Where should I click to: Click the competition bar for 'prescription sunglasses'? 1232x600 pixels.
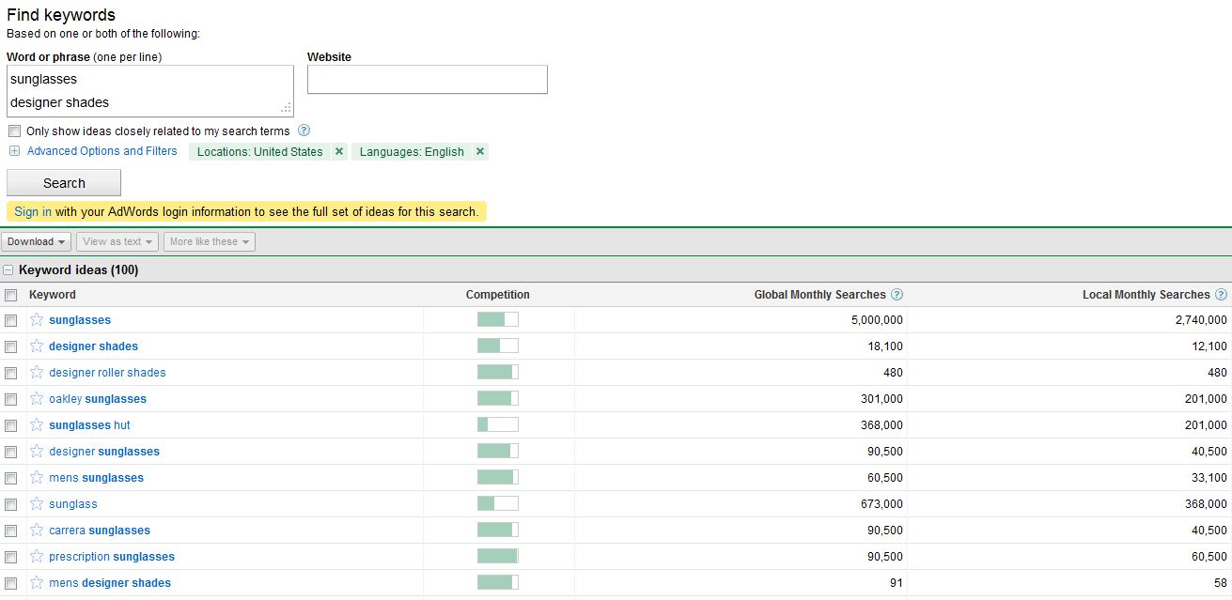(498, 556)
